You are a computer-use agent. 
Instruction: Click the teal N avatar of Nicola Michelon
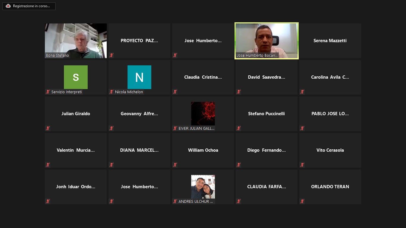tap(139, 77)
